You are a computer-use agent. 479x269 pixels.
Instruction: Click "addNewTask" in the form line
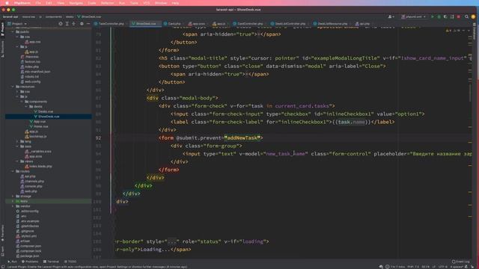click(242, 137)
